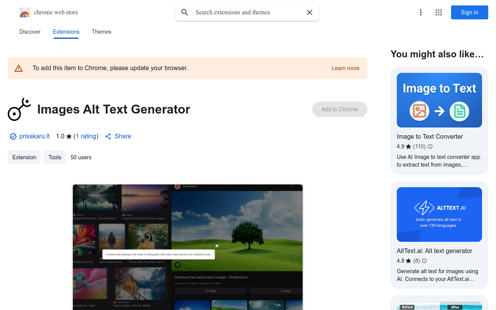
Task: Click the verified publisher badge icon
Action: coord(13,136)
